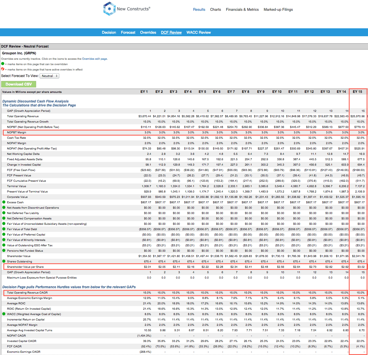Click the Invested Capital CAGR row label
The width and height of the screenshot is (368, 355).
(x=22, y=341)
